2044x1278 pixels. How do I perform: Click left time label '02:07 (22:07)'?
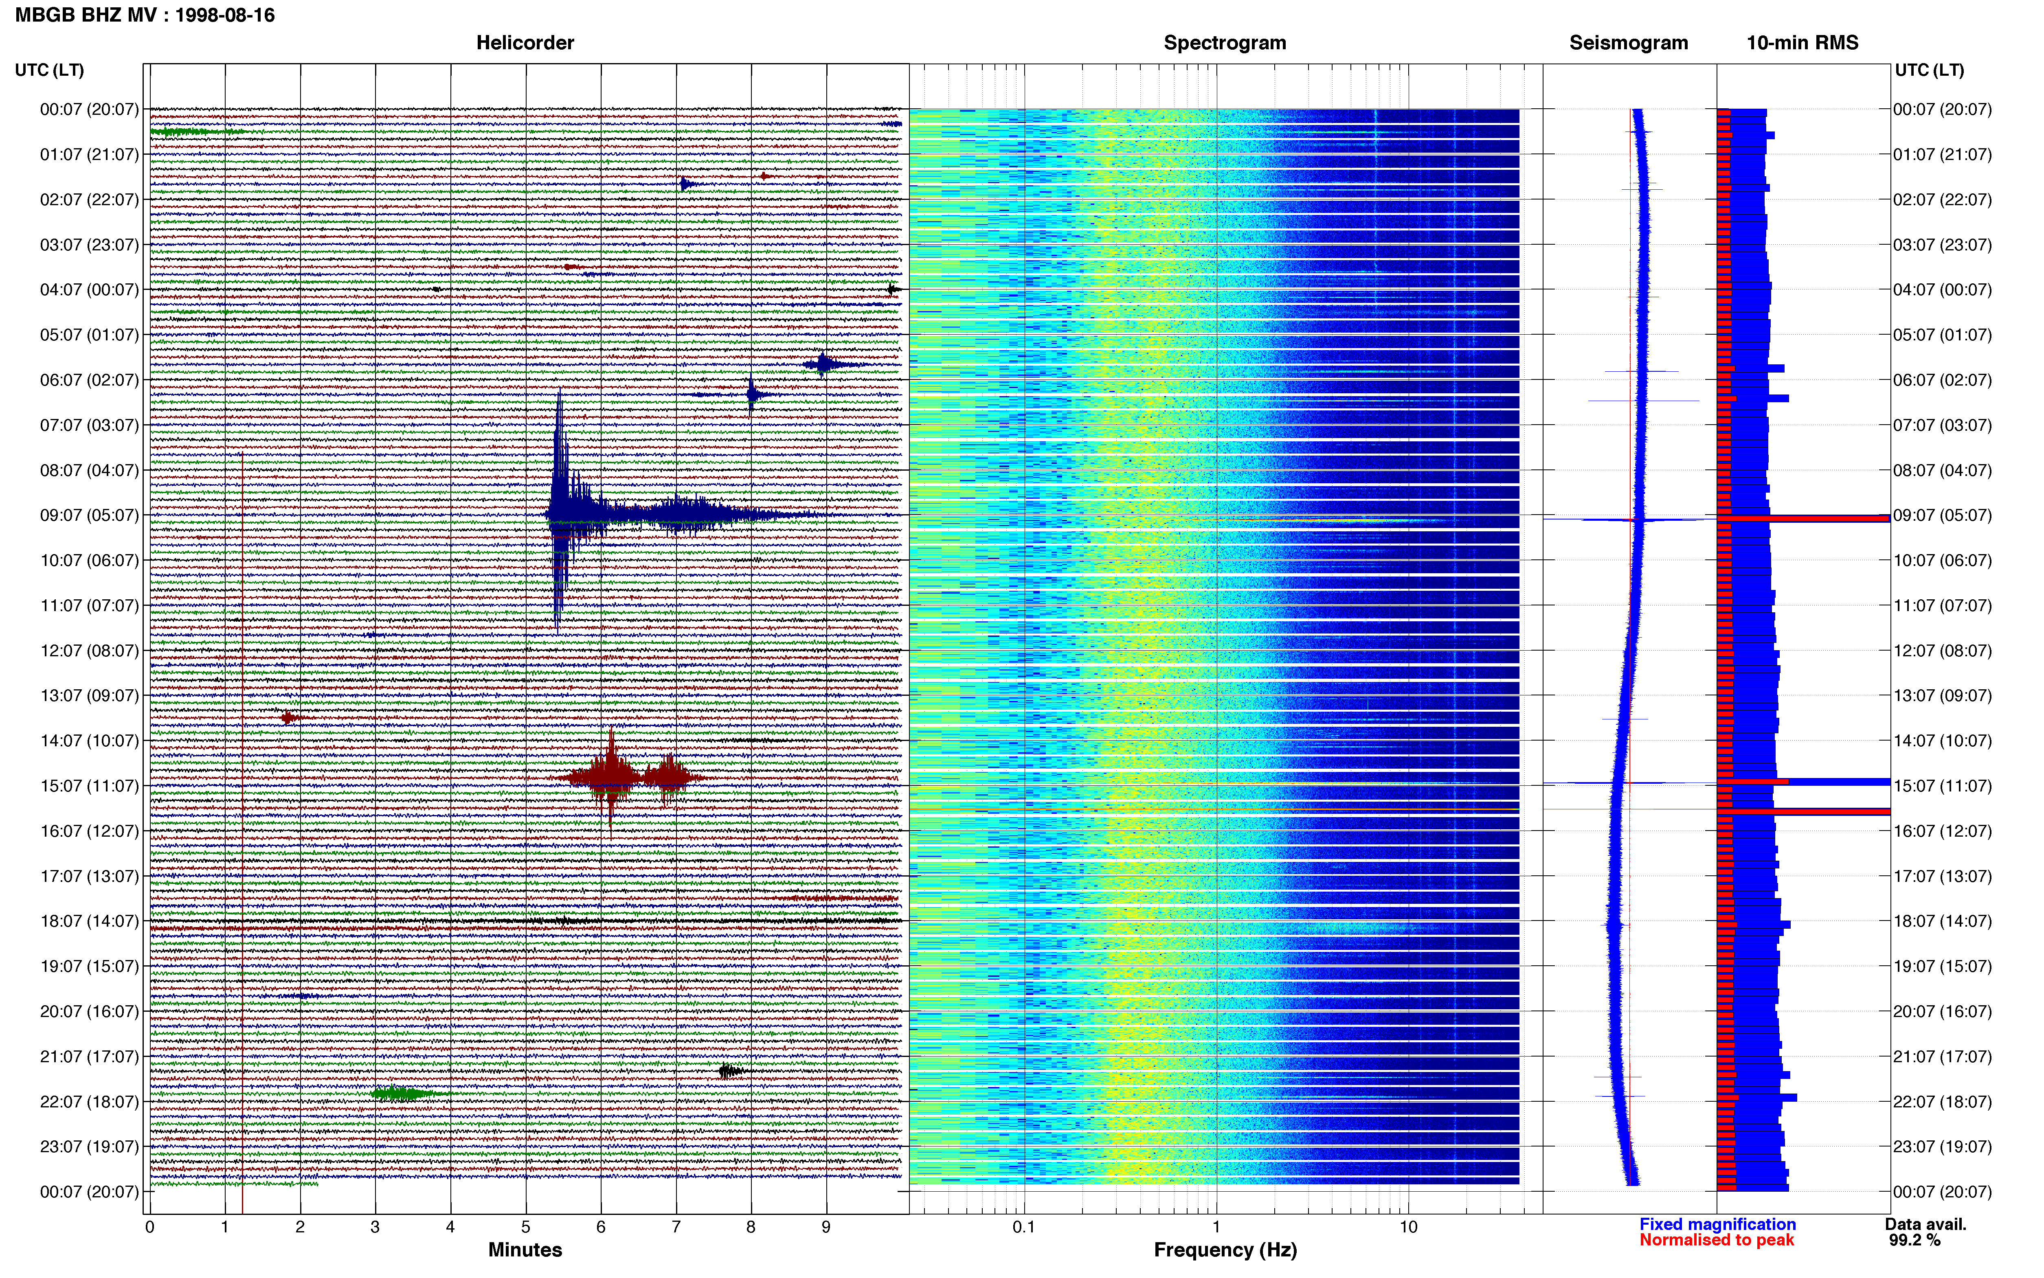pos(90,199)
